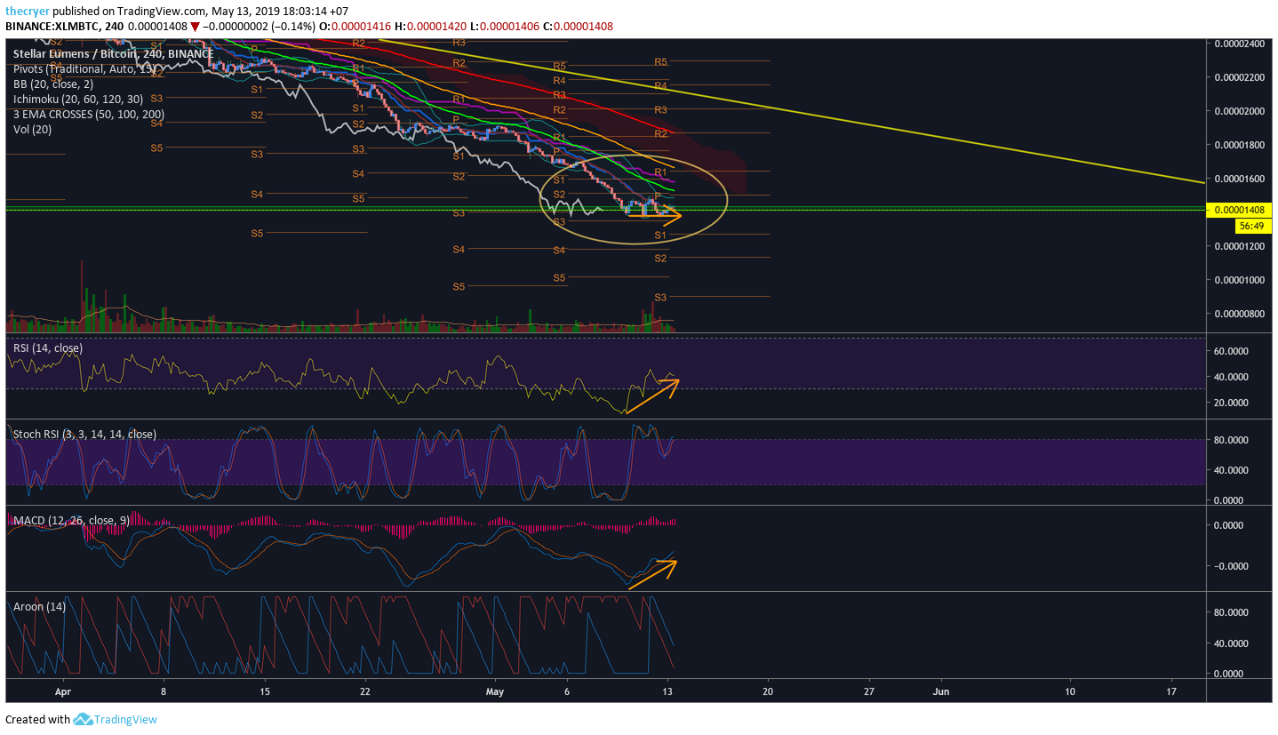Viewport: 1278px width, 735px height.
Task: Click the 'Stoch RSI (3, 3, 14, 14, close)' label
Action: coord(84,434)
